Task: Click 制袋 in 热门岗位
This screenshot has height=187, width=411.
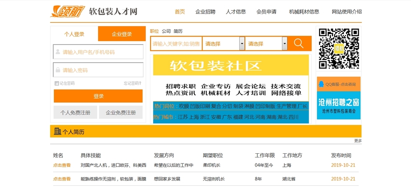Action: (238, 106)
